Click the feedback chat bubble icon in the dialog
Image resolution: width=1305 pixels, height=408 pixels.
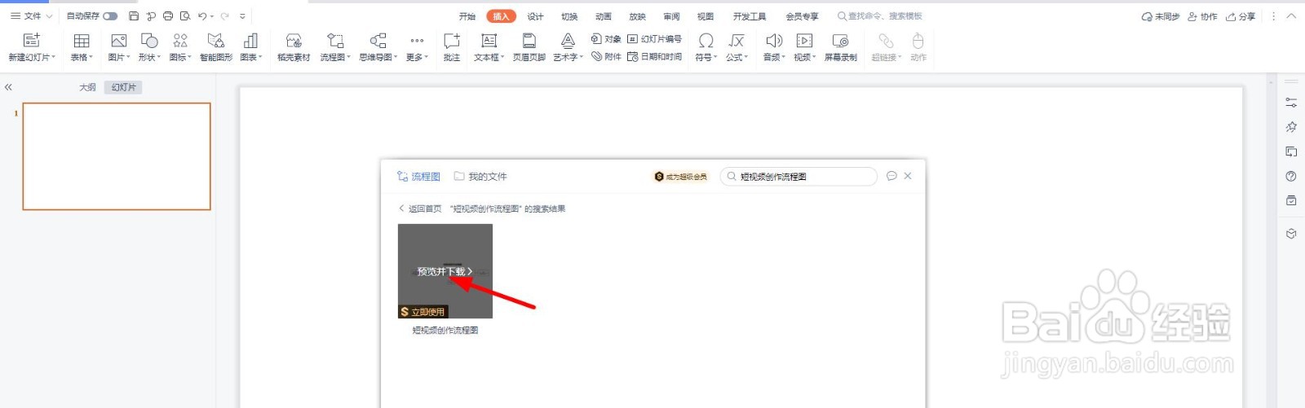[891, 176]
